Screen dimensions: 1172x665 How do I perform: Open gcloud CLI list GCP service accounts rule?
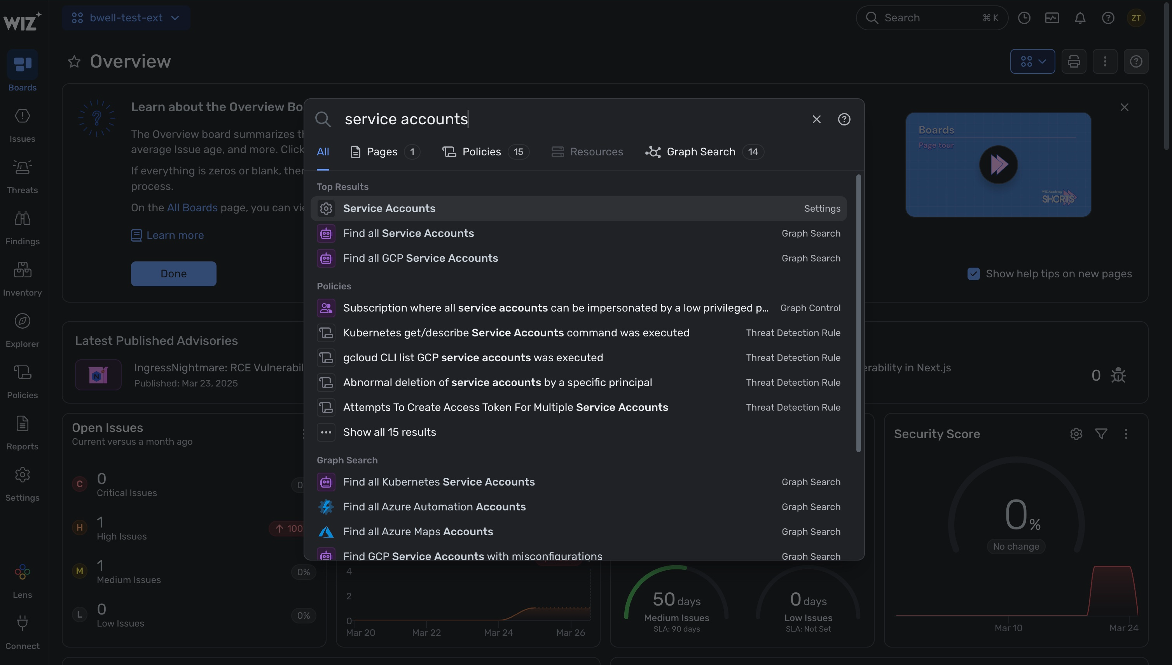tap(578, 358)
